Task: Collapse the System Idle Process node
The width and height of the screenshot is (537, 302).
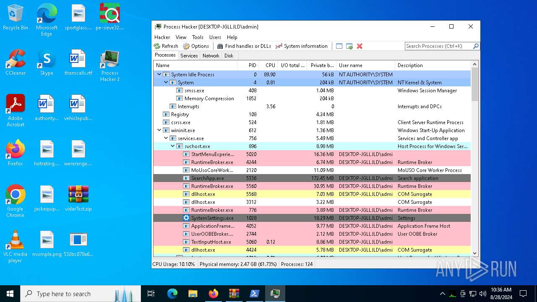Action: click(159, 75)
